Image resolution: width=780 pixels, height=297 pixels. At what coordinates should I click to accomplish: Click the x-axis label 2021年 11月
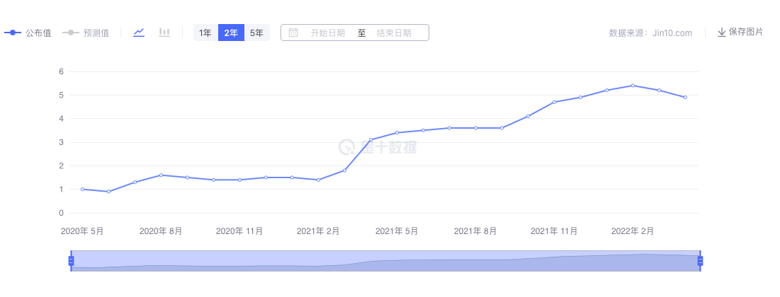(554, 231)
